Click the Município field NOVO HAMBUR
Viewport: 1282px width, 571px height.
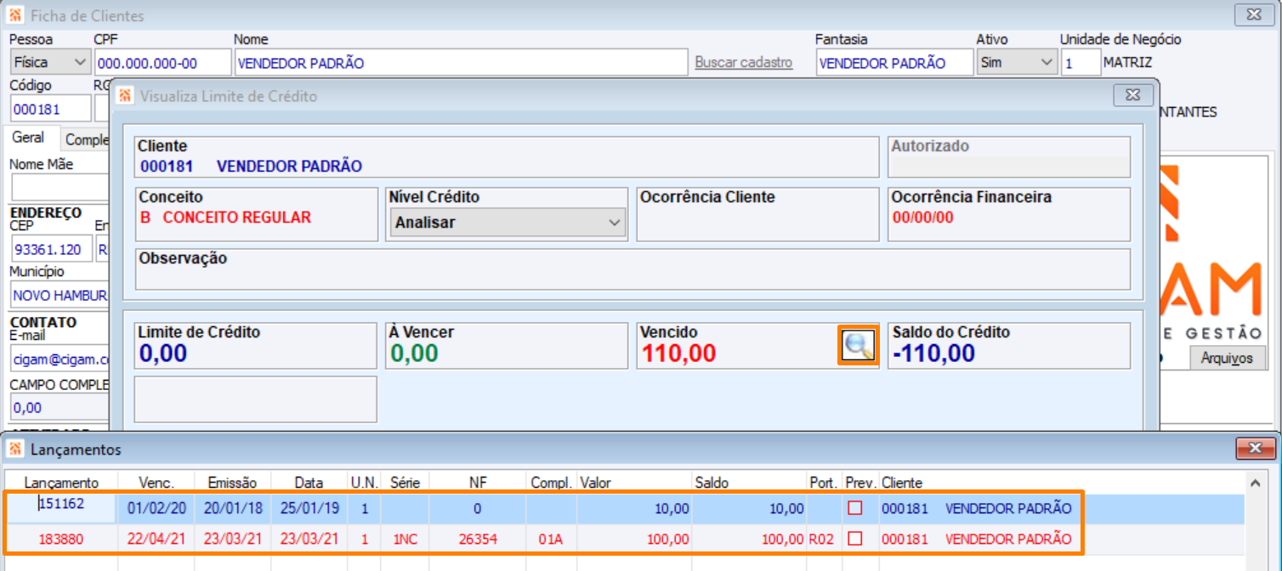(60, 296)
